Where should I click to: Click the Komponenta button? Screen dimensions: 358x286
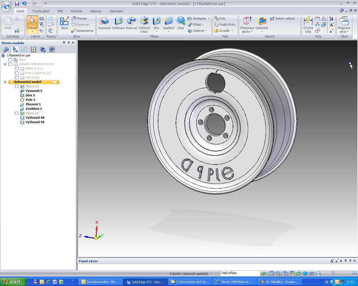tap(83, 31)
